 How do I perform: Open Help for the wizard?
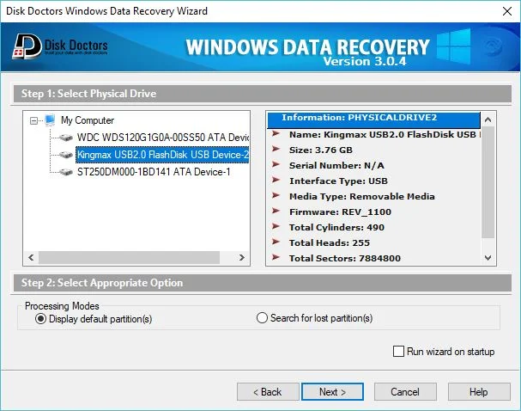coord(479,392)
